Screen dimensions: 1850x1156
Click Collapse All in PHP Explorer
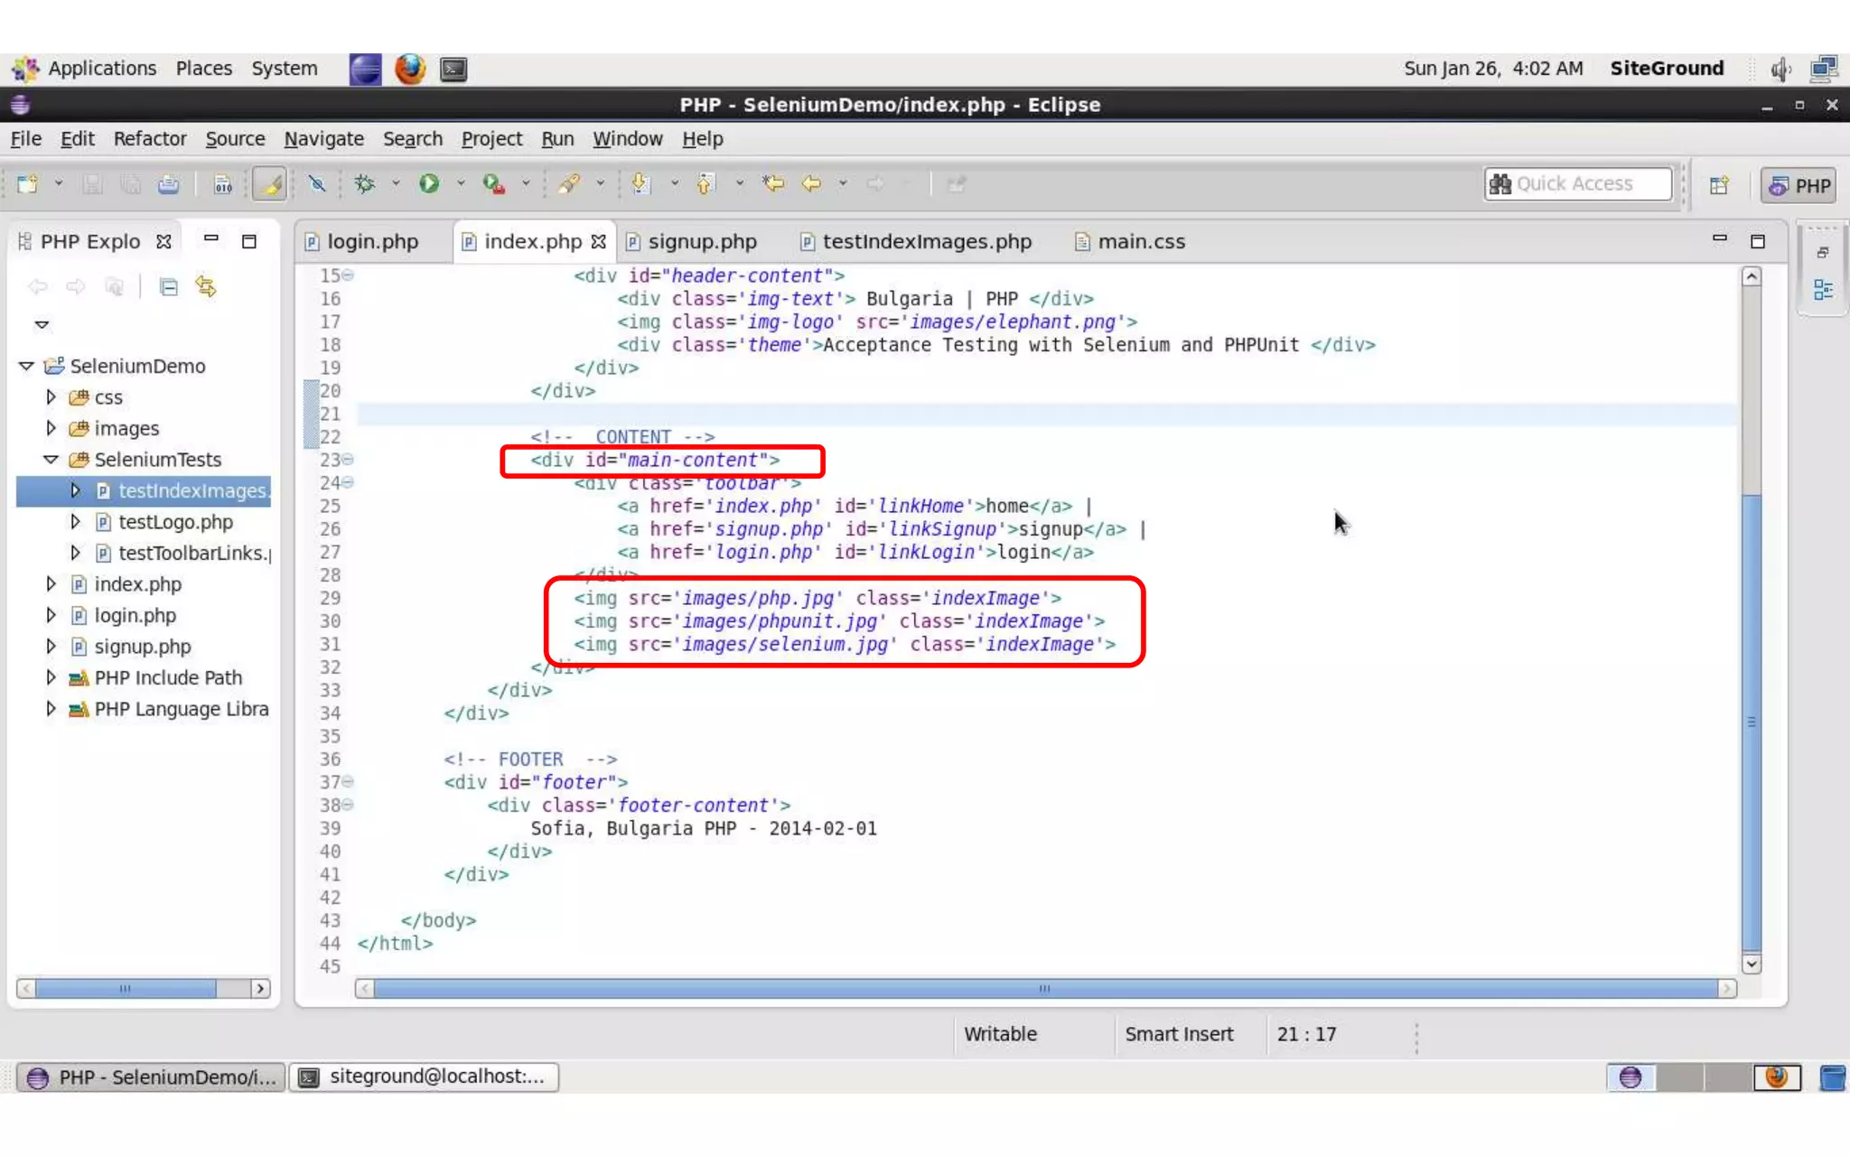168,287
